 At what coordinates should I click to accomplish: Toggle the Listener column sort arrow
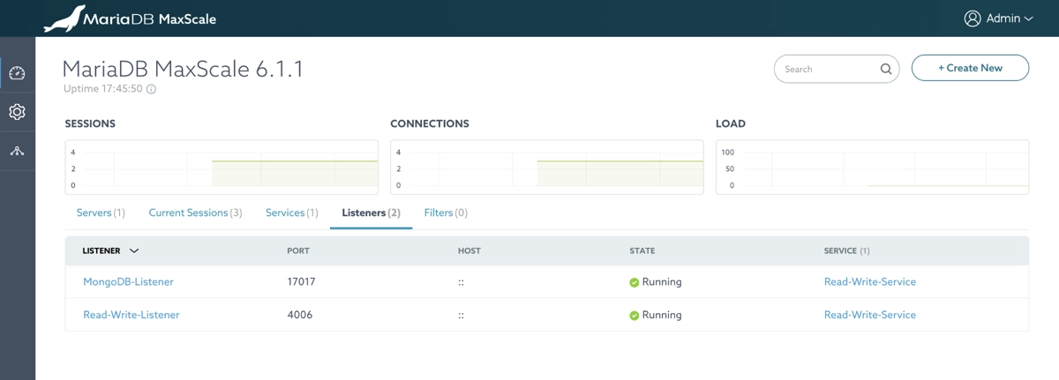[134, 251]
